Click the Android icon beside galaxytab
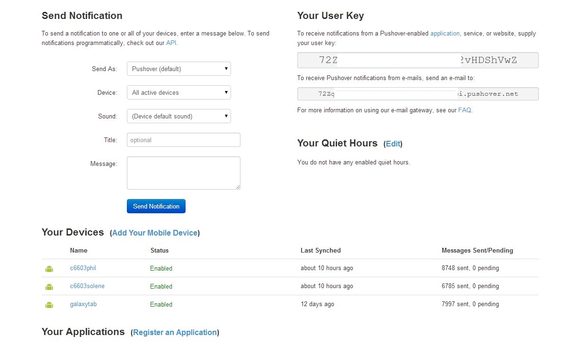570x345 pixels. (49, 305)
